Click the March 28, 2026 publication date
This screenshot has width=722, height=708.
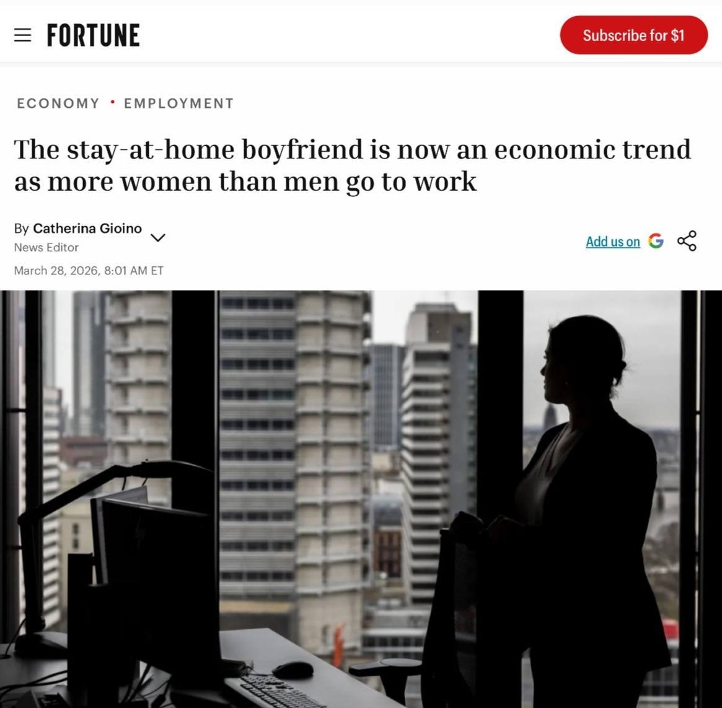(x=89, y=270)
